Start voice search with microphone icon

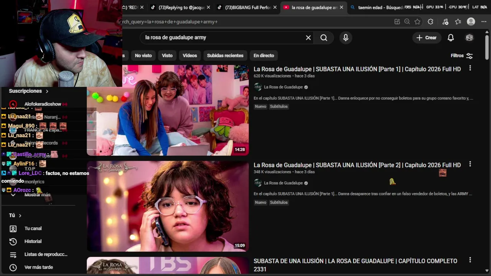coord(346,38)
